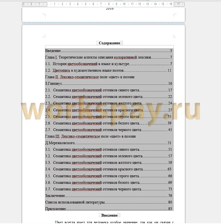Click entry 2.6 about оттенков белого цвета

click(x=108, y=123)
